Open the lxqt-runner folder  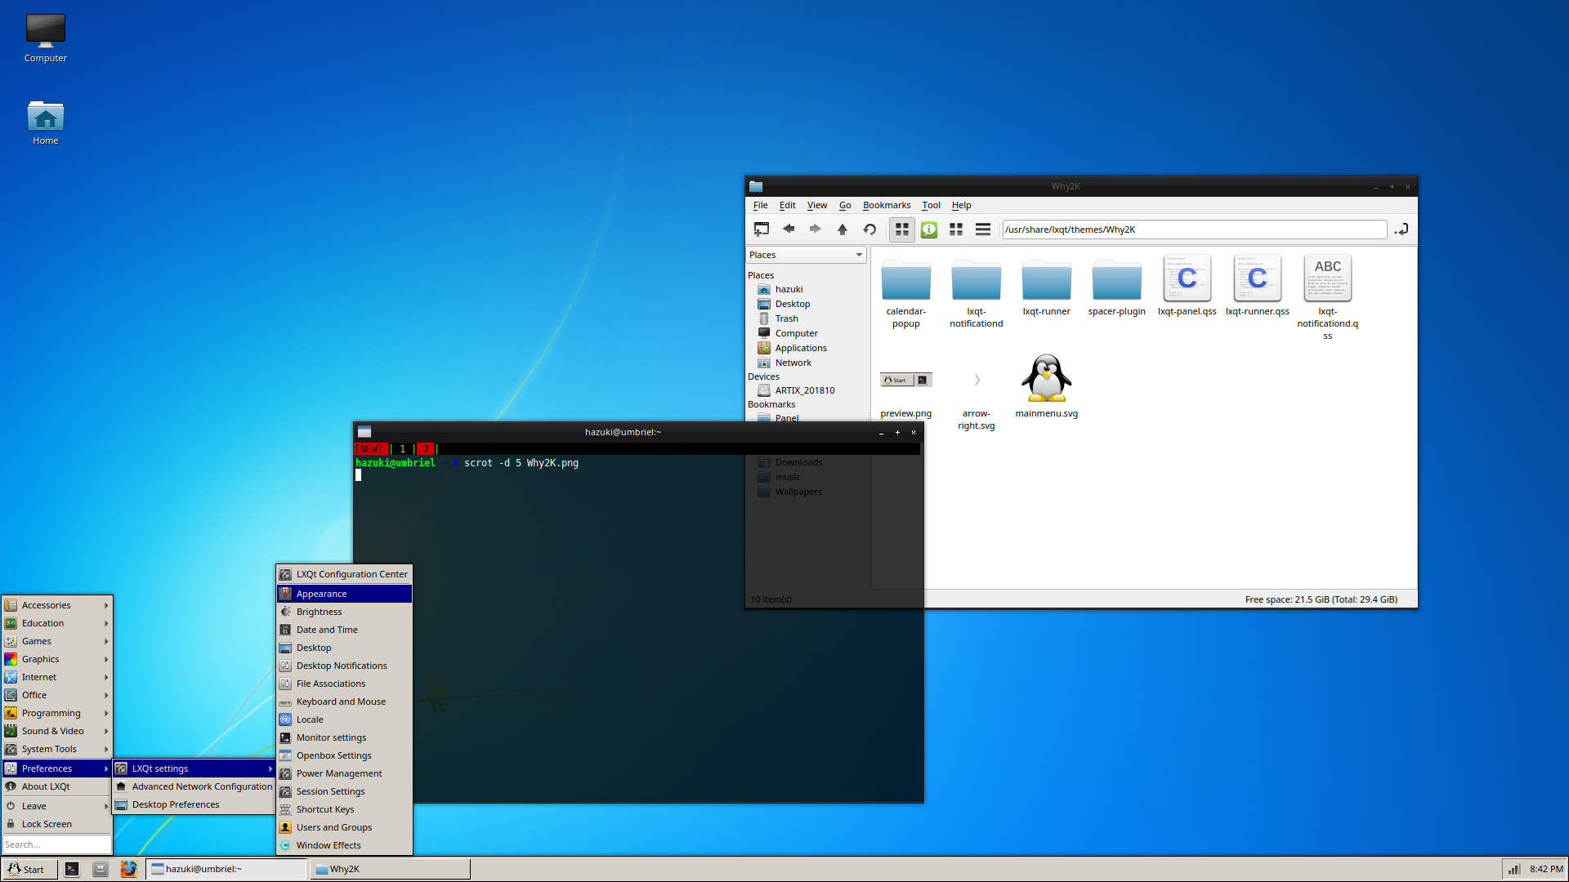(1047, 288)
